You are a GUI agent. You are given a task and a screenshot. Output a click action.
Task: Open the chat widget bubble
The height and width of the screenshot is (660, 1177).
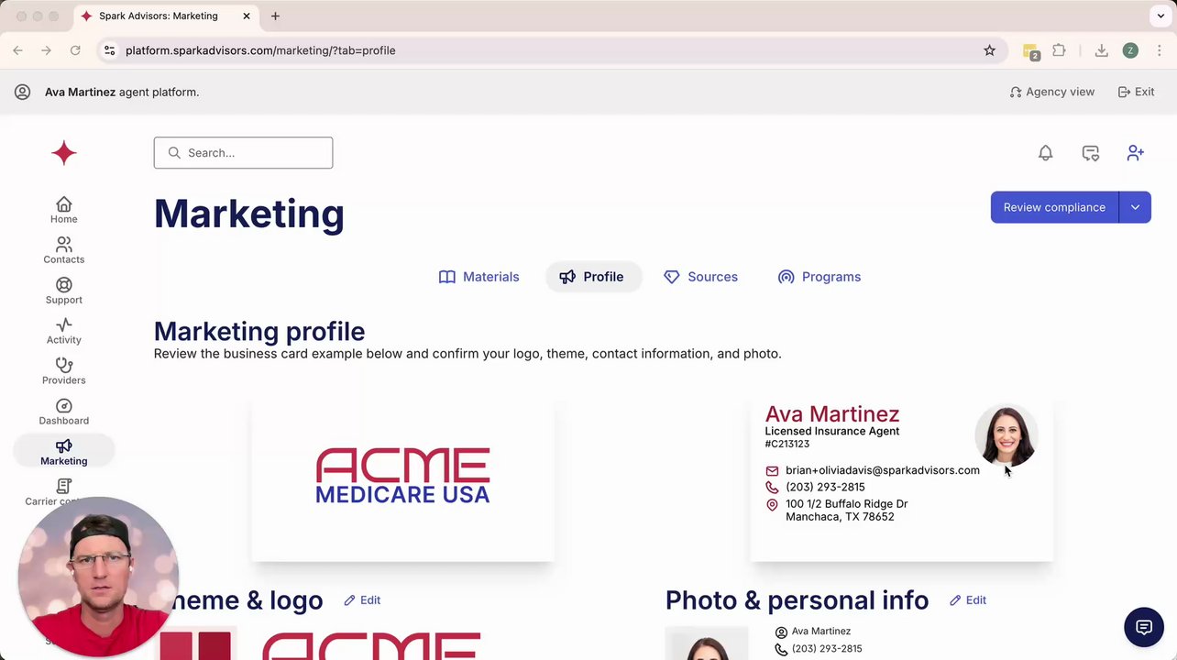(1144, 628)
